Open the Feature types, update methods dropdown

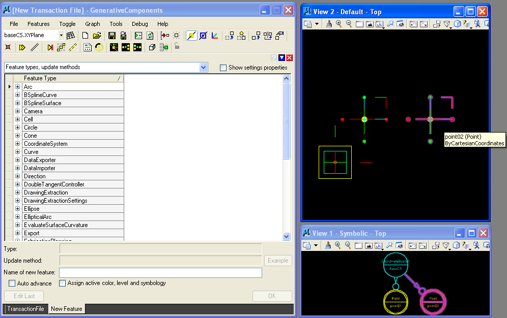coord(203,68)
